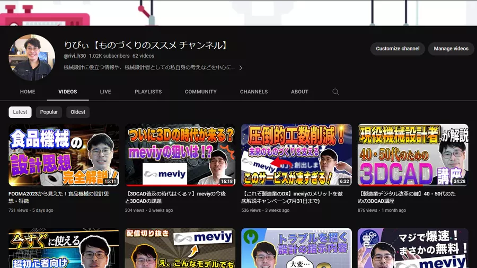
Task: Open the PLAYLISTS tab
Action: point(148,92)
